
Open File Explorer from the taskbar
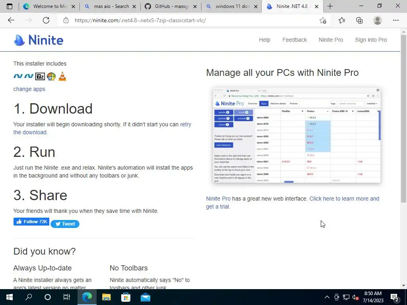click(x=106, y=297)
